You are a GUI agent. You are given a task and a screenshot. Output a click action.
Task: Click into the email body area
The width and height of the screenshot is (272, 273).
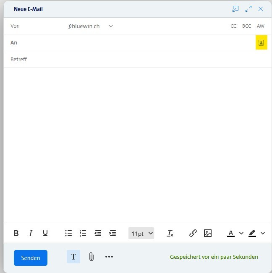click(138, 146)
